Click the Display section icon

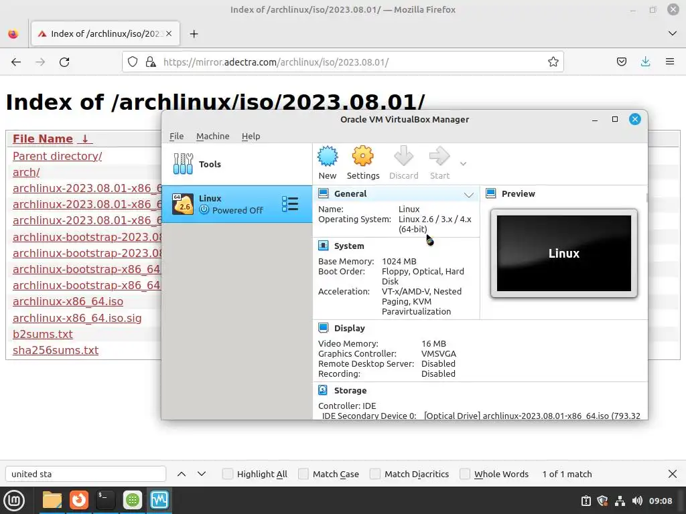pos(324,328)
